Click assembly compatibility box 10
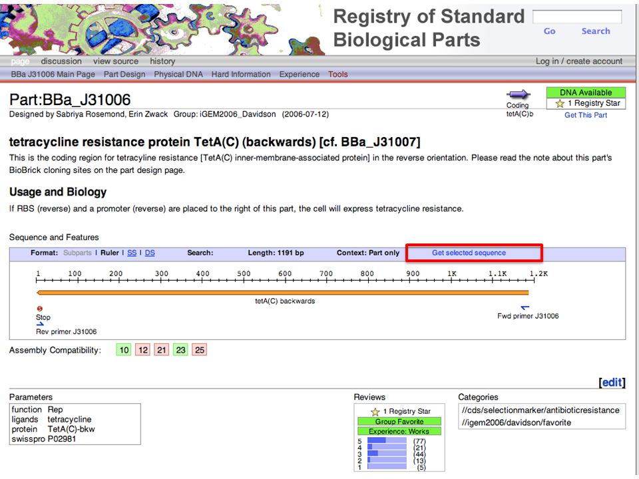Screen dimensions: 639x479 124,350
